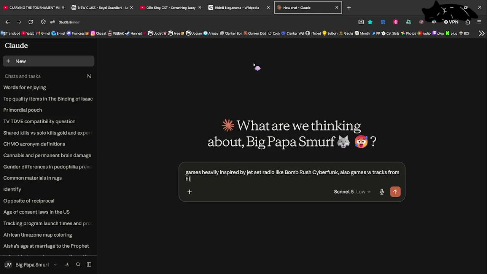Open the Month bookmark

[362, 33]
